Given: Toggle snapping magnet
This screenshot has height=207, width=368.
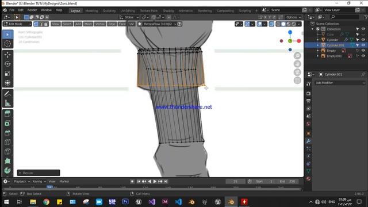Looking at the screenshot, I should [154, 17].
